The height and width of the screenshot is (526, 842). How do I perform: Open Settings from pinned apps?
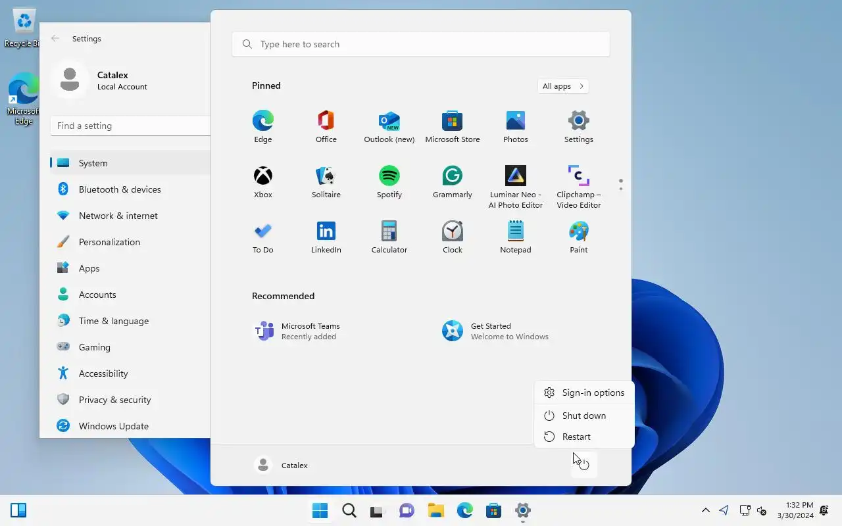click(x=578, y=126)
